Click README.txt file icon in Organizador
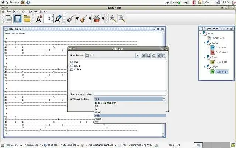Image resolution: width=236 pixels, height=148 pixels. [209, 38]
